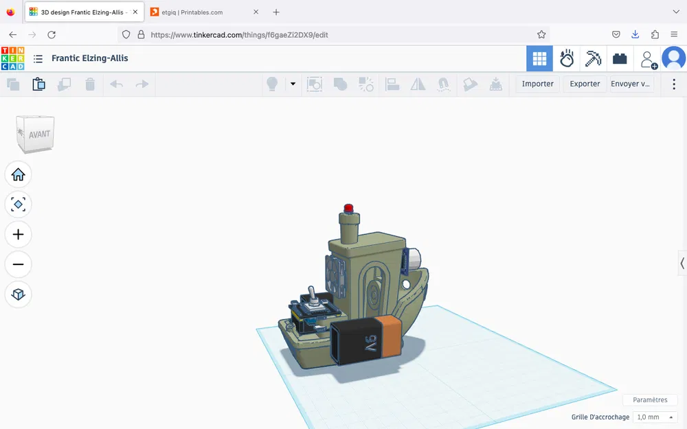The height and width of the screenshot is (429, 687).
Task: Open the Minecraft export pickaxe icon
Action: pos(593,58)
